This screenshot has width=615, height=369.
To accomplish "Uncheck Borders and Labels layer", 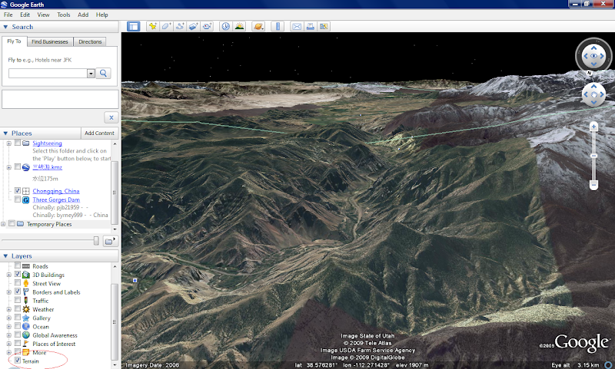I will 17,292.
